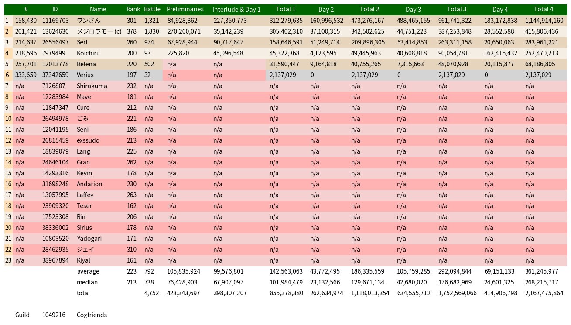Click Total 4 value "68,186,805"

click(540, 64)
